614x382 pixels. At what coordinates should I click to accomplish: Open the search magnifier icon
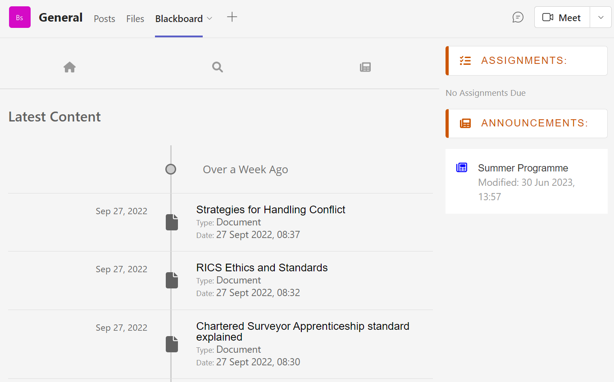pos(218,67)
